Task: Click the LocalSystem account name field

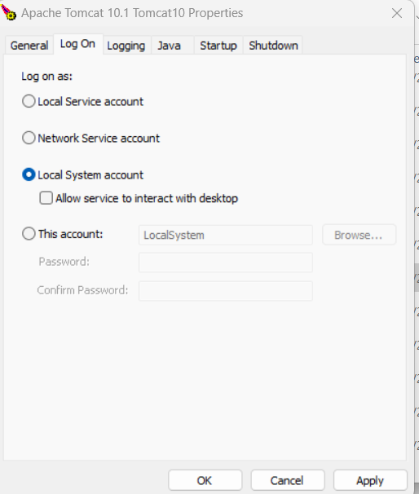Action: coord(226,235)
